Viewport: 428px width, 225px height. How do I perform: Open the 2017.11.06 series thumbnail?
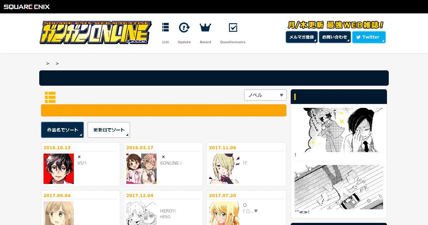tap(224, 169)
